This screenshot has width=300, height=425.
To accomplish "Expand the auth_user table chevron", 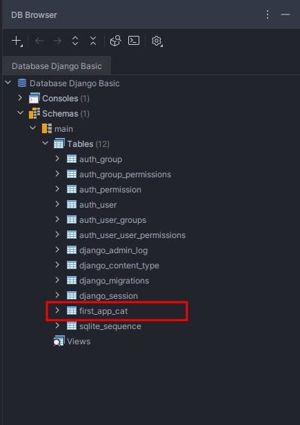I will 57,204.
